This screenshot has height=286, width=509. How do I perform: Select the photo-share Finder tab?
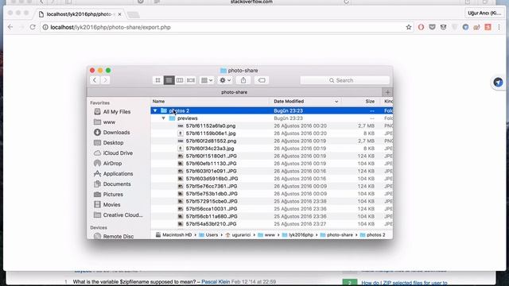tap(235, 92)
